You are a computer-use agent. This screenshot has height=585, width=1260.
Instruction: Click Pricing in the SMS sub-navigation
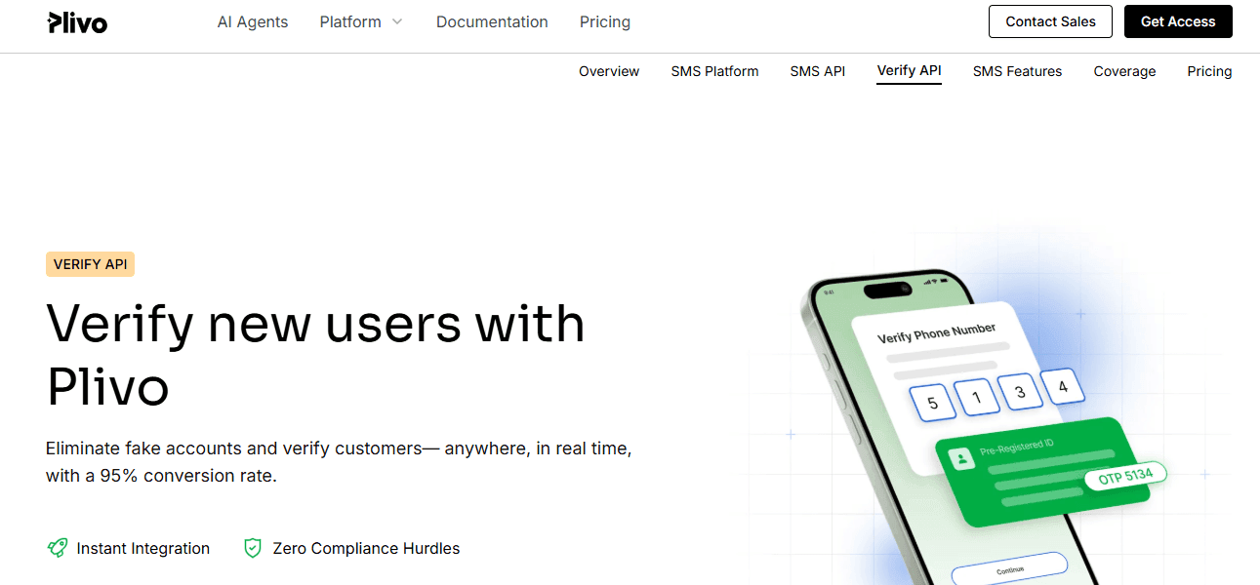pos(1209,71)
